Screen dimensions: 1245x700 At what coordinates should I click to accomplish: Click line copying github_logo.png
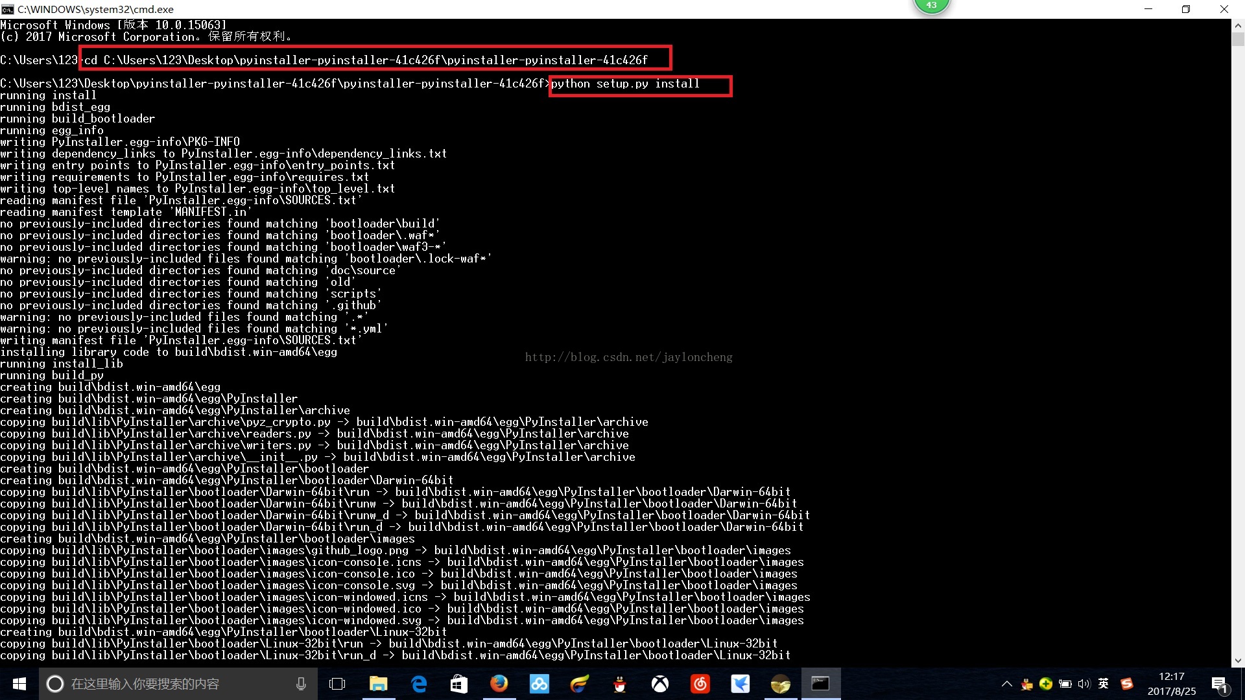(396, 550)
